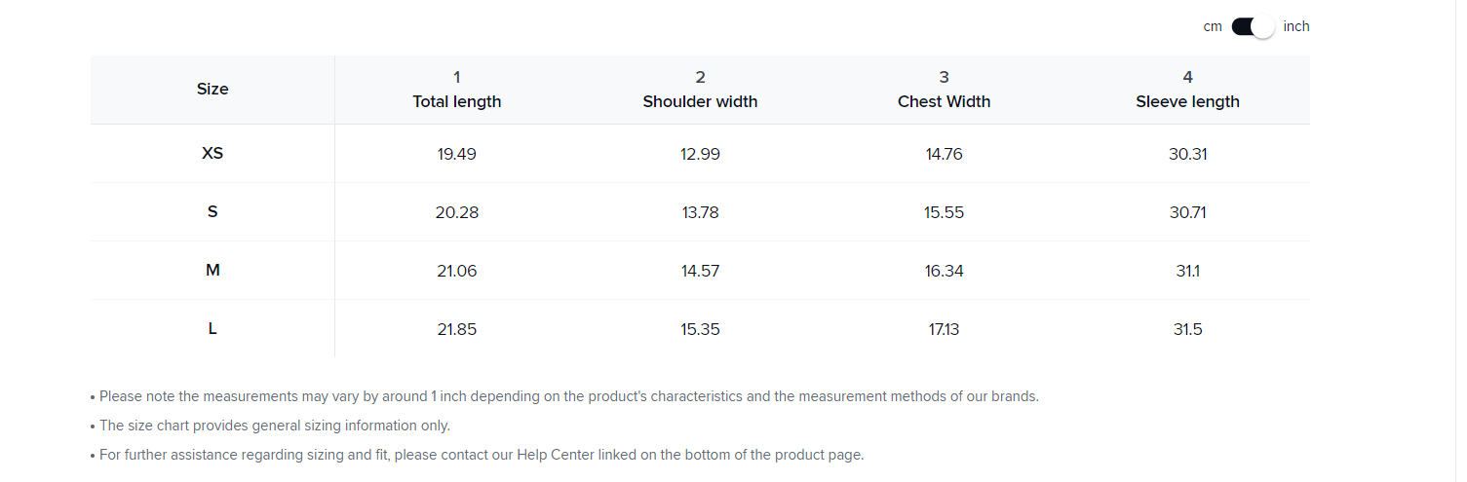Click the Help Center sizing assistance note
The image size is (1467, 482).
click(x=482, y=455)
